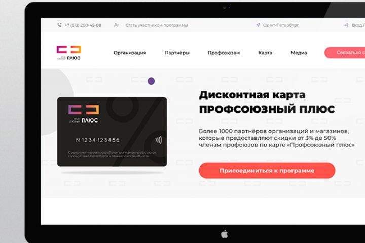The image size is (365, 243).
Task: Click the phone handset icon
Action: coord(60,25)
